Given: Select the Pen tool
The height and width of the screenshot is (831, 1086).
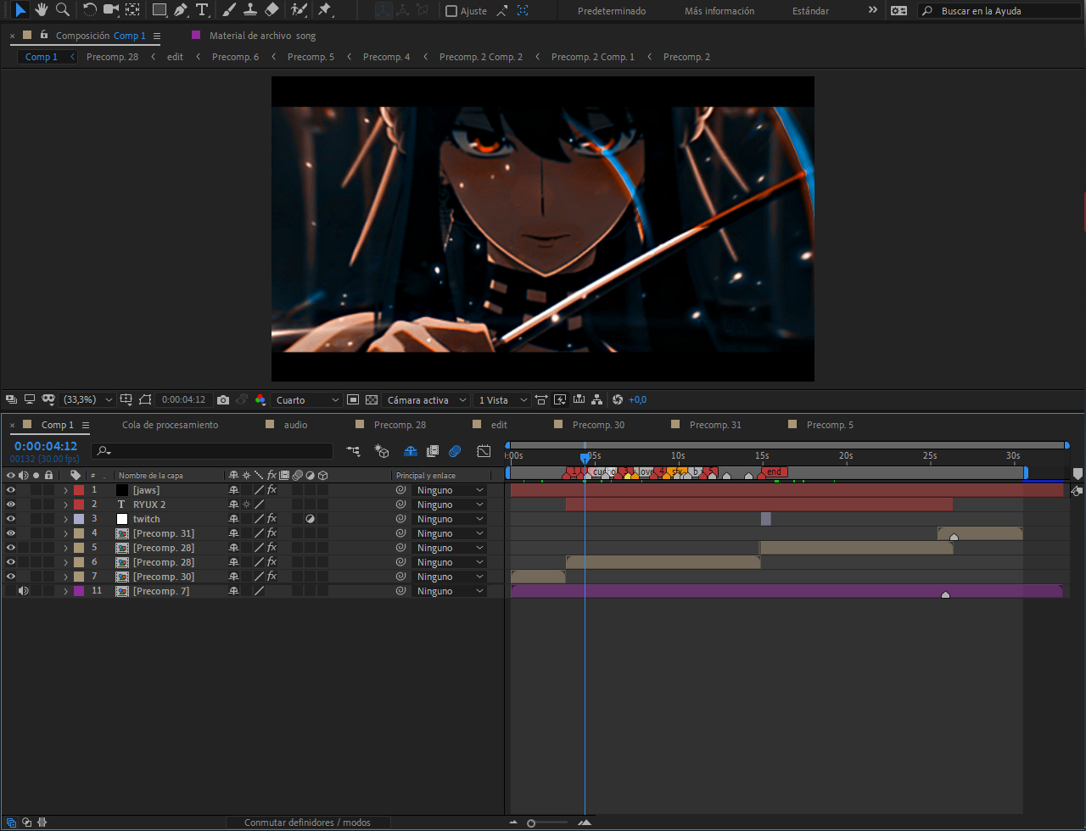Looking at the screenshot, I should click(x=181, y=10).
